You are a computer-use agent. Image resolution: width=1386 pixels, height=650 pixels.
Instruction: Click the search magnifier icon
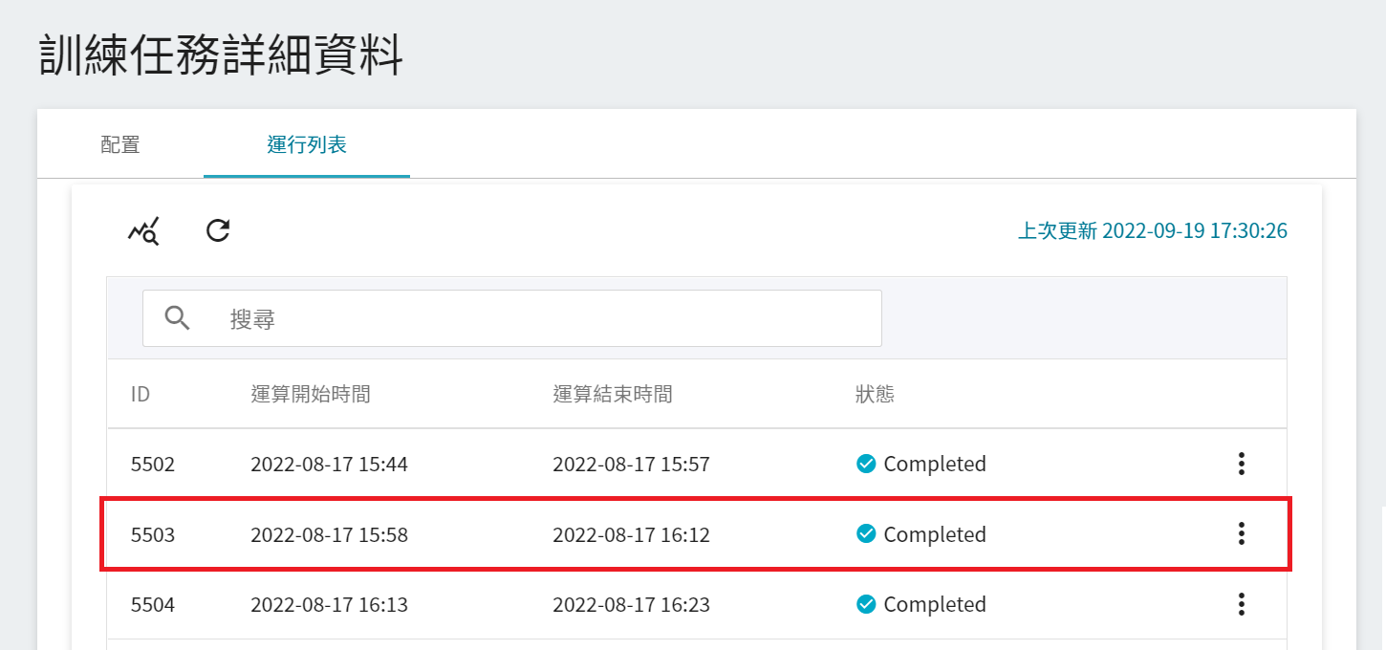tap(177, 318)
